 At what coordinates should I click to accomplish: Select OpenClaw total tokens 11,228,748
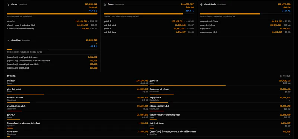(x=92, y=40)
